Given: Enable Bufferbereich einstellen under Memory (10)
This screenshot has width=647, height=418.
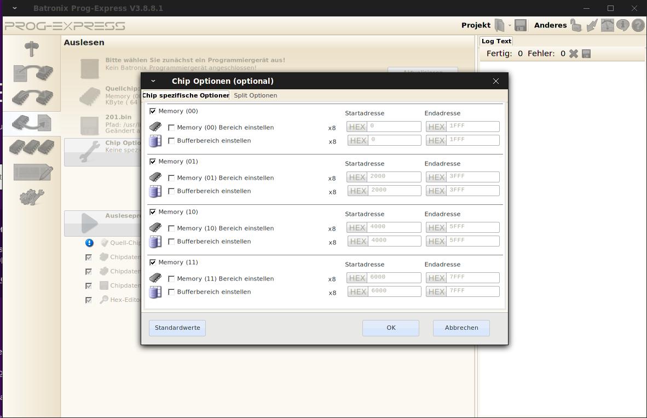Looking at the screenshot, I should coord(171,242).
